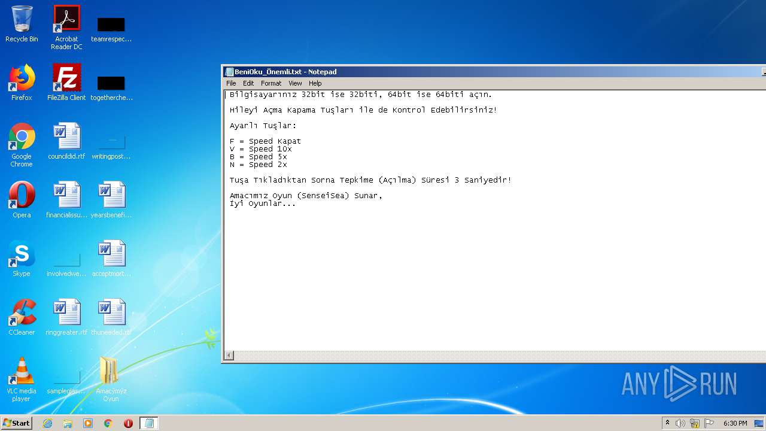Click the 'İyi Oyunlar...' line
Viewport: 766px width, 431px height.
click(x=262, y=204)
